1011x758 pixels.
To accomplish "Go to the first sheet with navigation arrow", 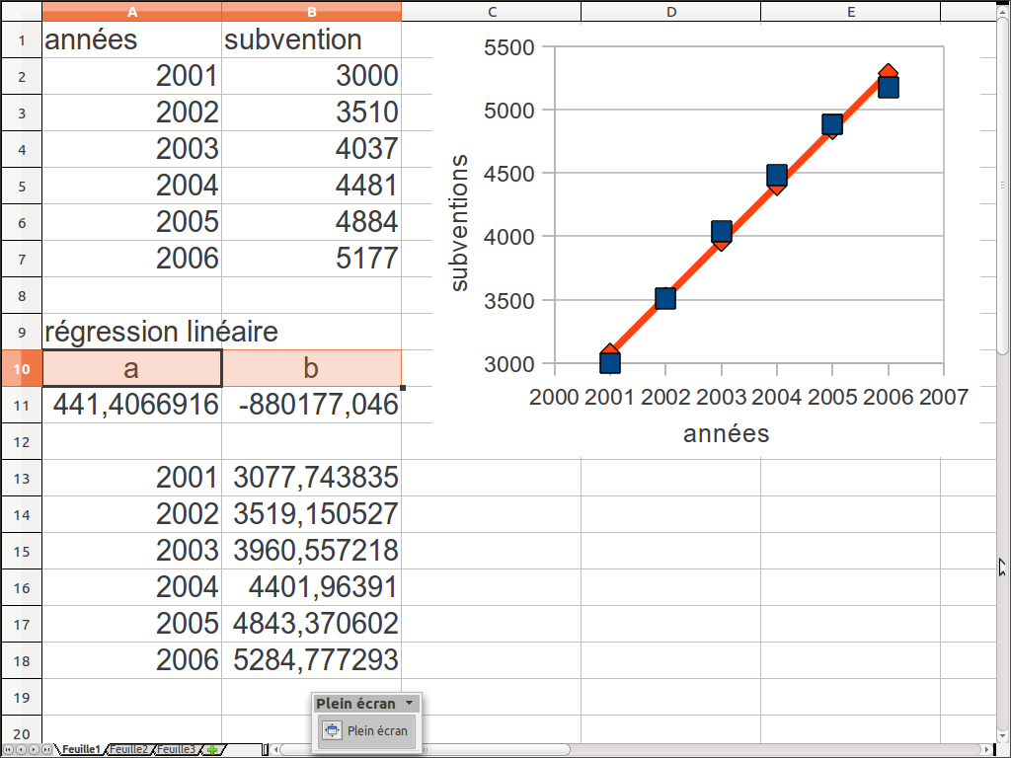I will point(9,750).
